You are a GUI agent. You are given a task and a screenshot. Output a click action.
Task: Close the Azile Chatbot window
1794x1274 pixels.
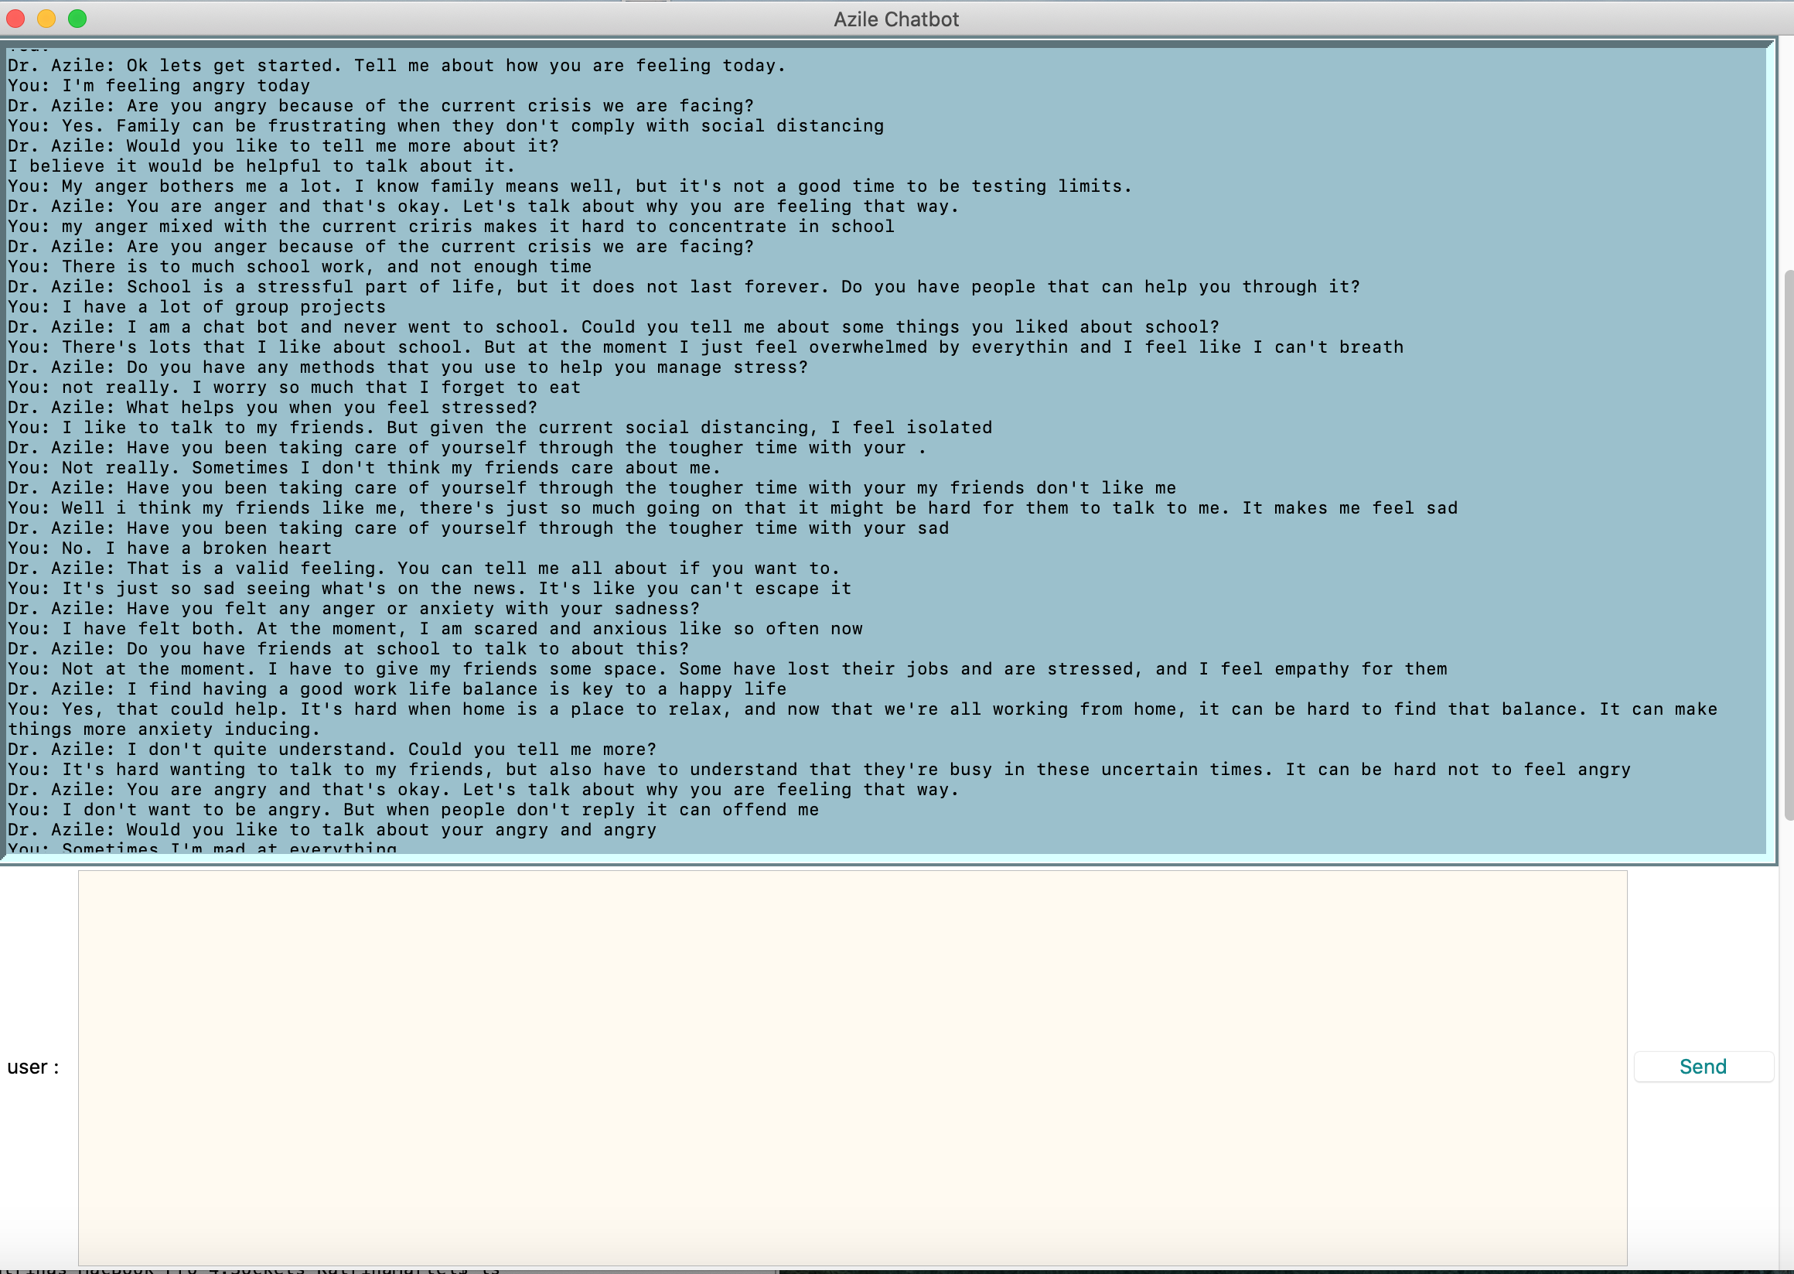click(x=15, y=19)
